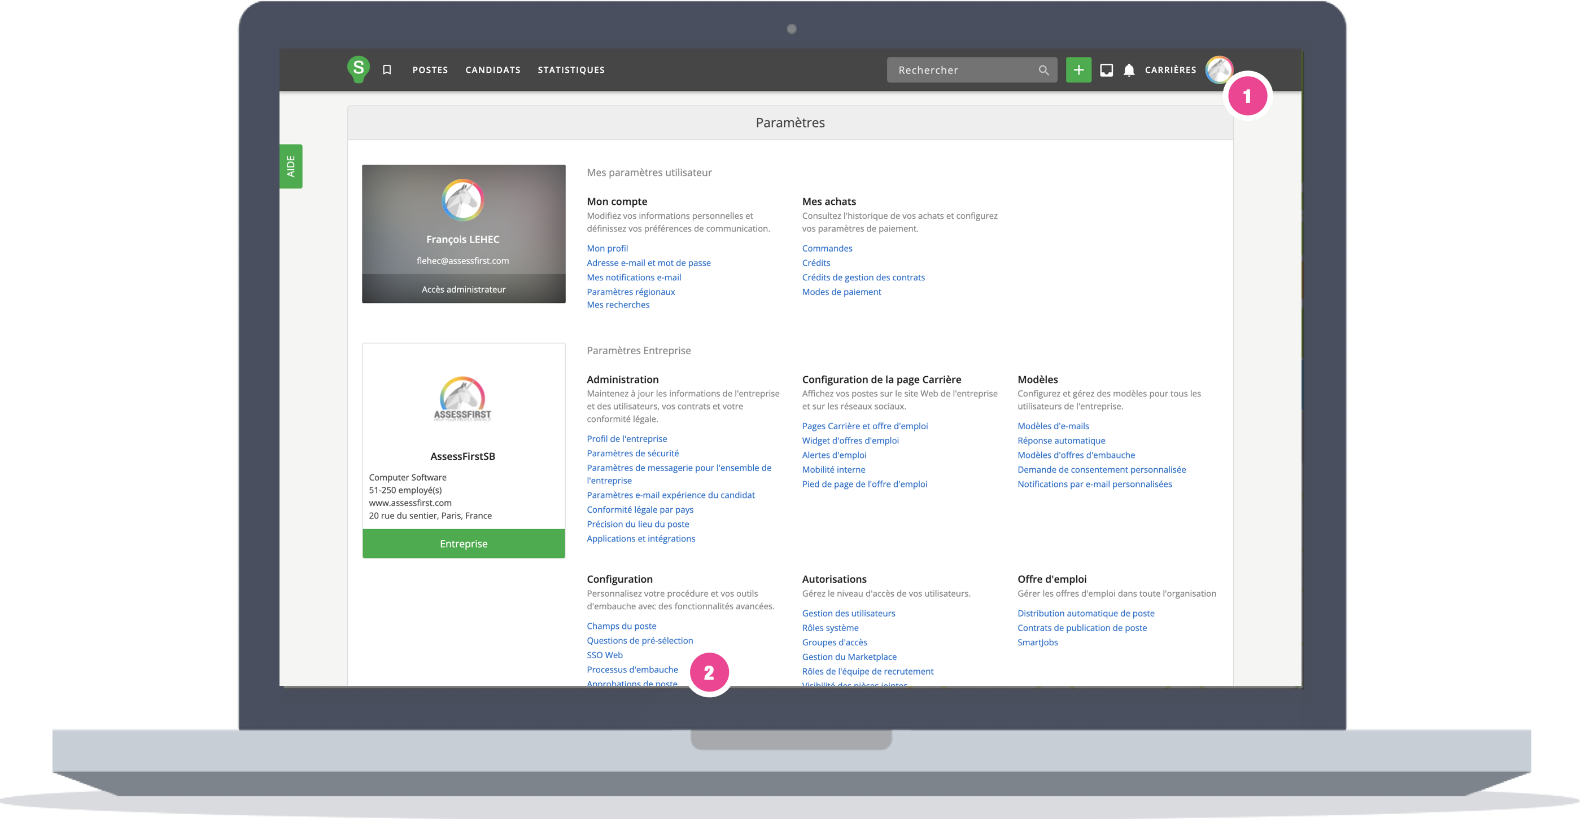This screenshot has height=819, width=1581.
Task: Open Gestion des utilisateurs link
Action: pos(848,613)
